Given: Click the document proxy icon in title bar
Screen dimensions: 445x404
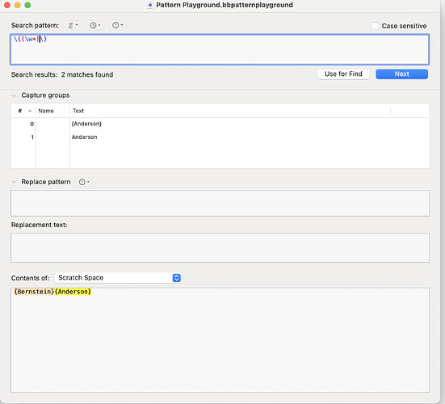Looking at the screenshot, I should (150, 5).
